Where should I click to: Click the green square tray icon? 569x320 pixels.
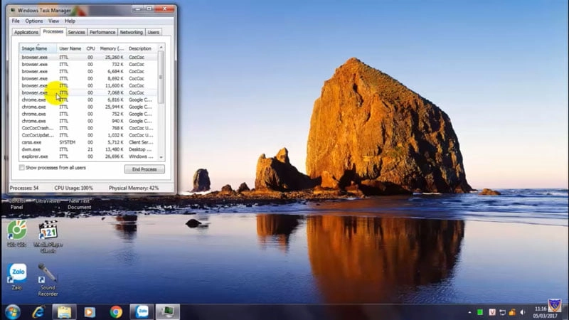tap(479, 312)
